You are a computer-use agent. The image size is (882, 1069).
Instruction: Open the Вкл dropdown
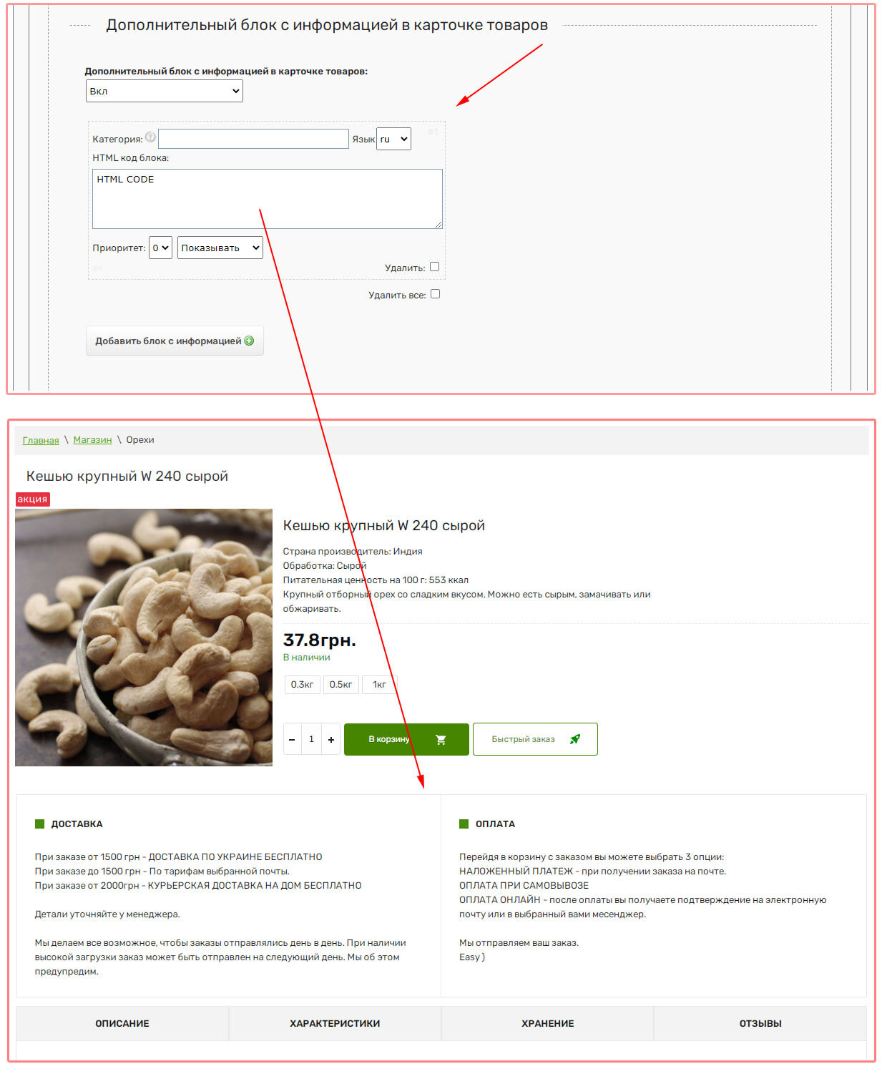[165, 91]
